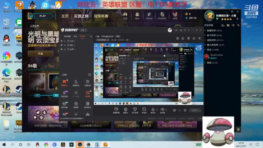
Task: Open the 房管助手 tool icon
Action: click(76, 83)
